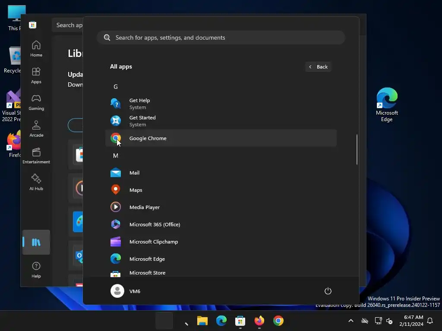Open the Mail app
Screen dimensions: 442x331
pyautogui.click(x=221, y=173)
